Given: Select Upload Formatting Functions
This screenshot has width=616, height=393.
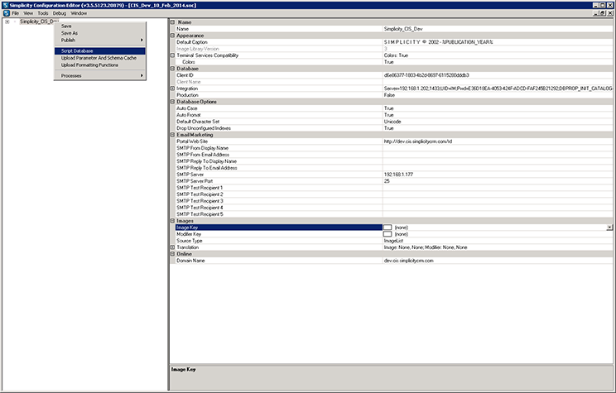Looking at the screenshot, I should tap(100, 65).
